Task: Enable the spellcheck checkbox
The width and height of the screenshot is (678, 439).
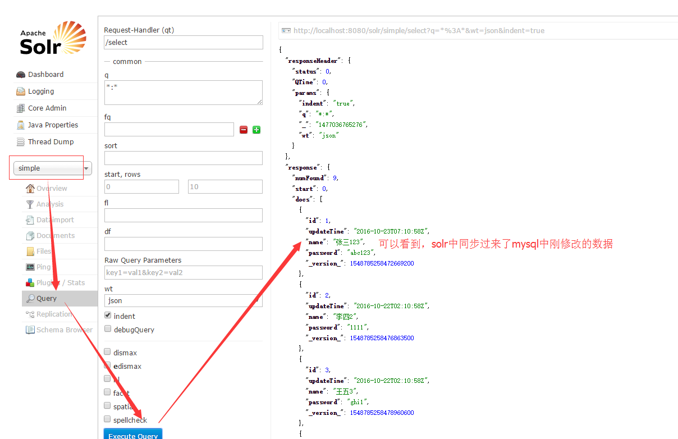Action: pos(108,419)
